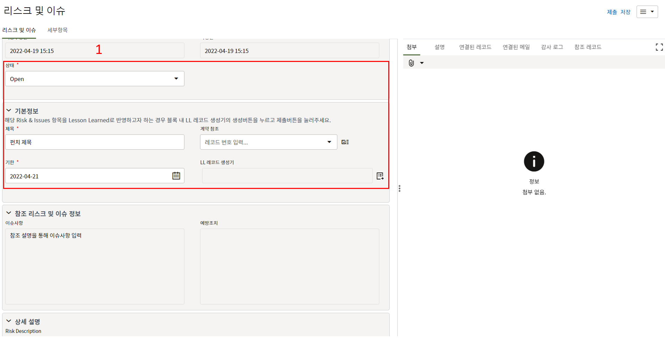Open the 상태 dropdown showing Open
The width and height of the screenshot is (665, 339).
pyautogui.click(x=95, y=79)
